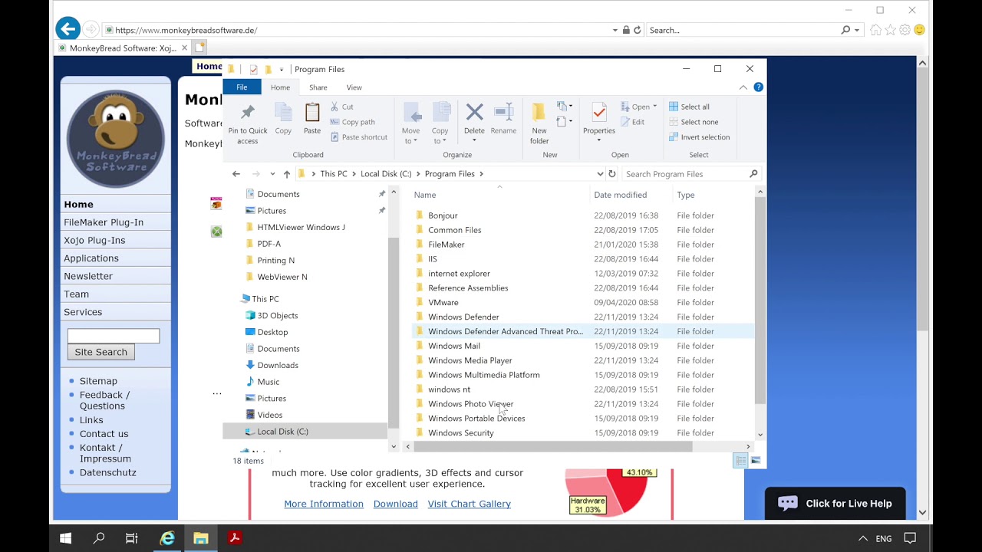Viewport: 982px width, 552px height.
Task: Follow the Visit Chart Gallery link
Action: tap(469, 504)
